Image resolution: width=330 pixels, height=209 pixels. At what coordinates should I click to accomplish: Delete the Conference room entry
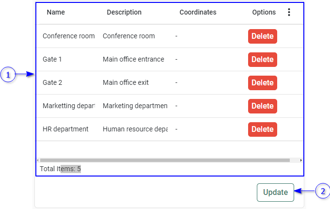[262, 36]
